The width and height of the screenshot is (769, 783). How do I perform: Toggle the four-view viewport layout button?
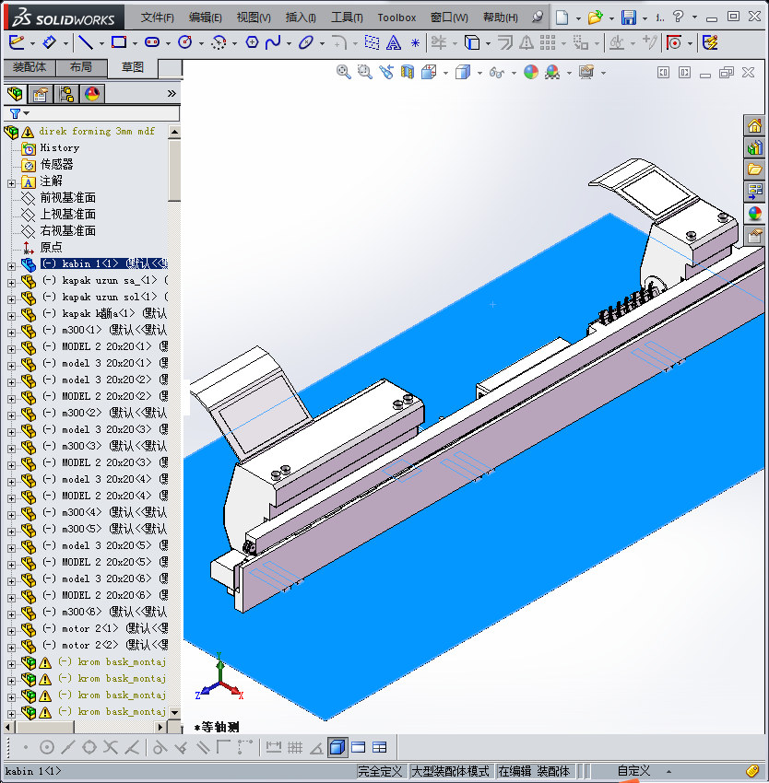pos(380,748)
